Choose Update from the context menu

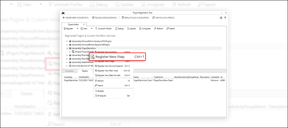point(114,91)
